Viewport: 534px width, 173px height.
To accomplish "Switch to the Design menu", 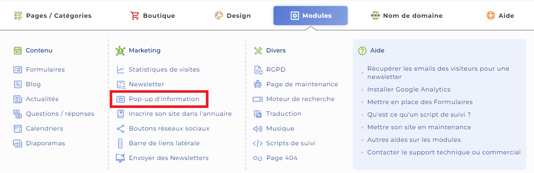I will pos(233,16).
